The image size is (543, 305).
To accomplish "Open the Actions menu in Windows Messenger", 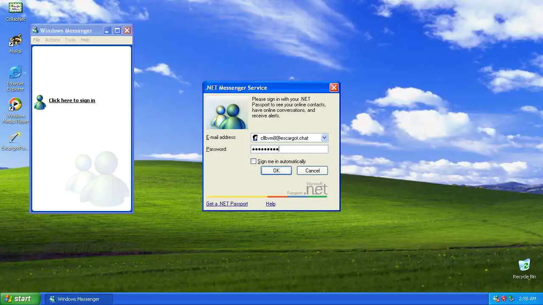I will 53,40.
